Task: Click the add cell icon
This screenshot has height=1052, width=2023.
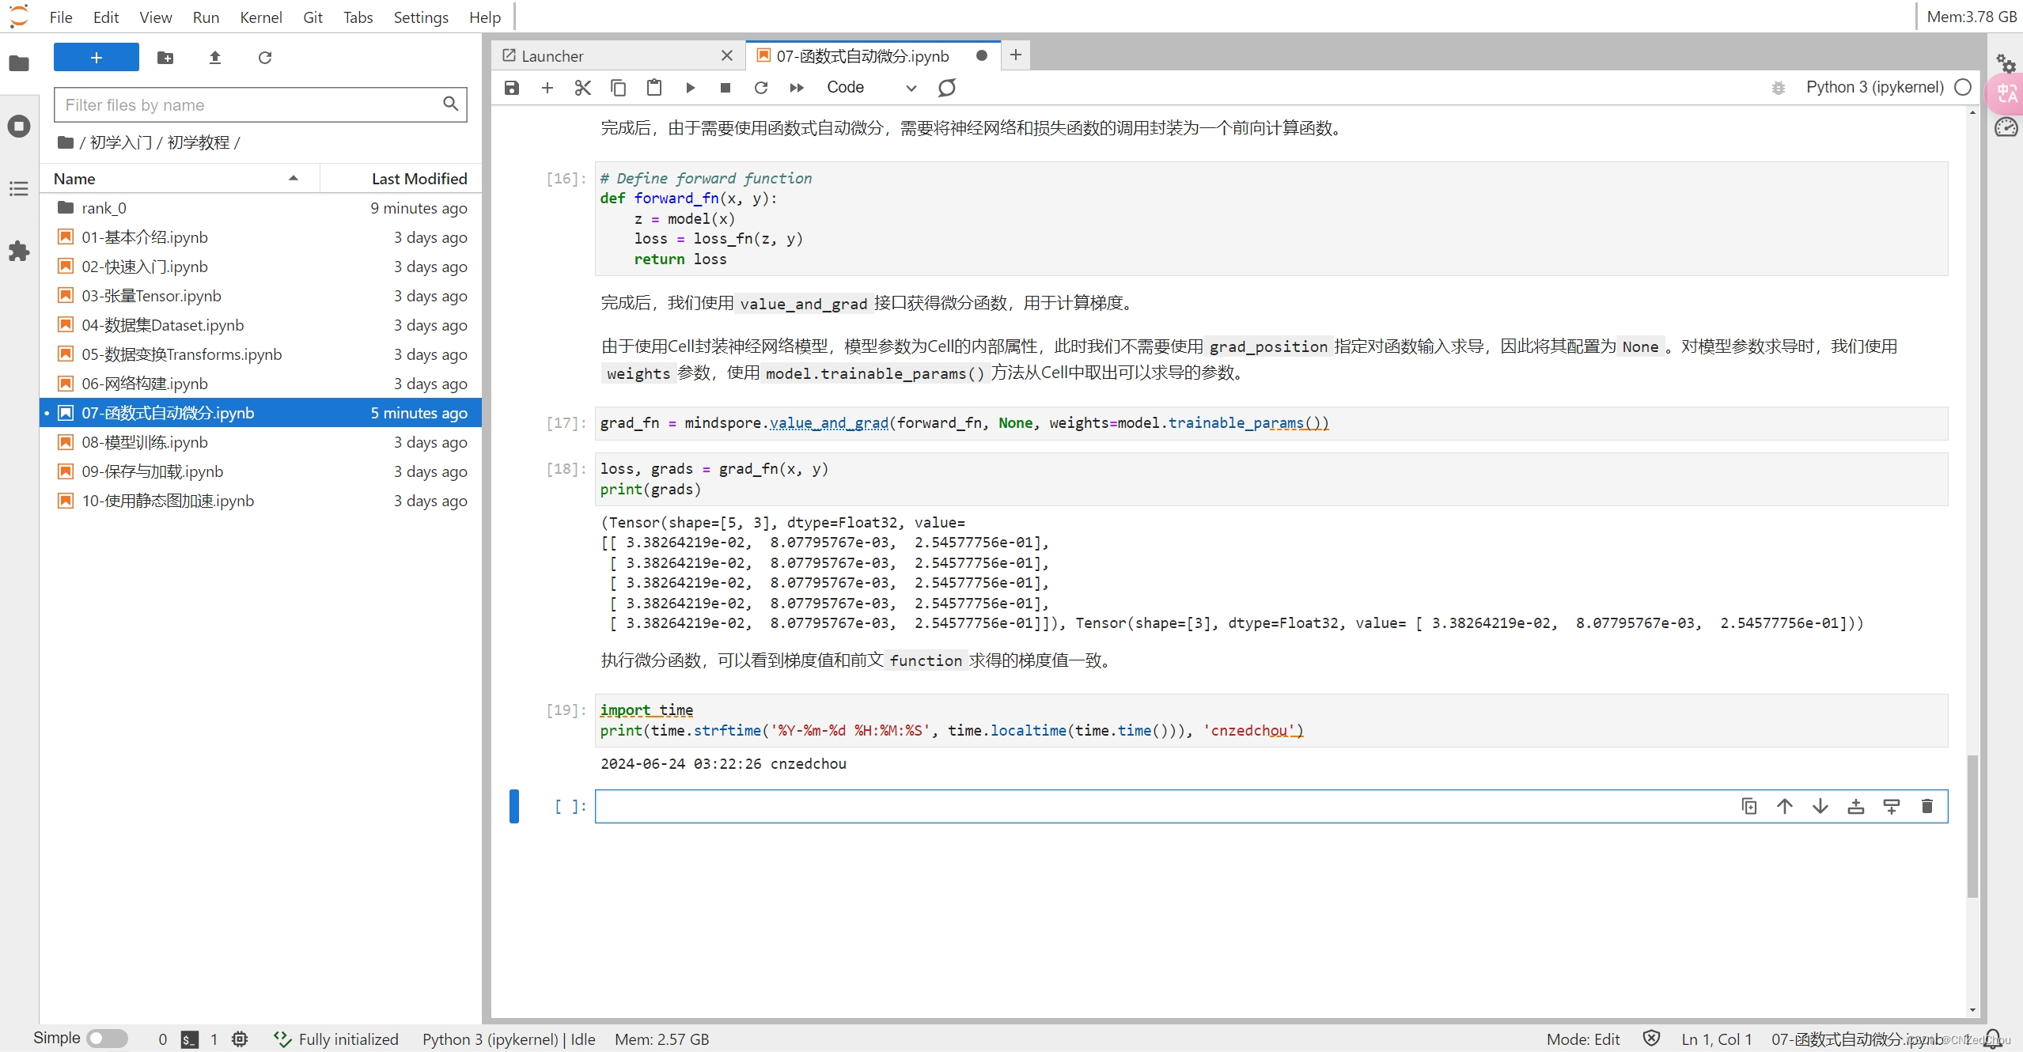Action: (547, 87)
